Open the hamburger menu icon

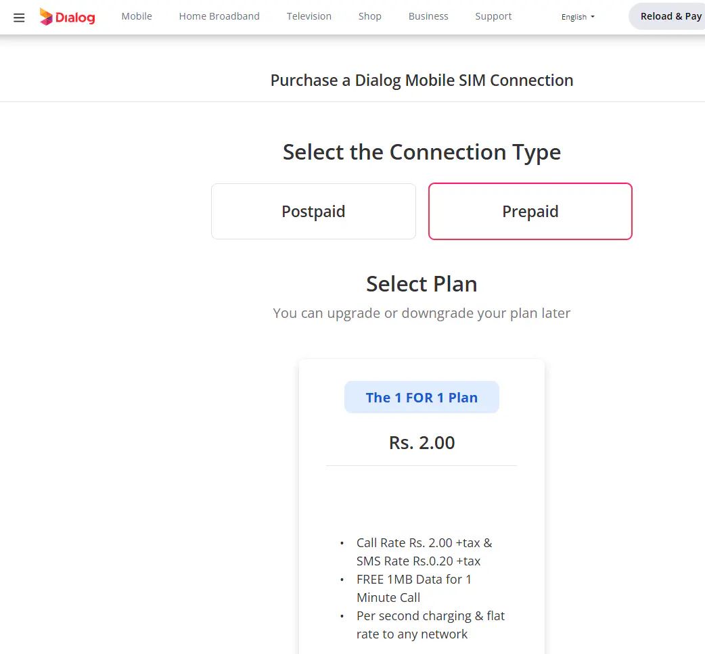tap(19, 17)
